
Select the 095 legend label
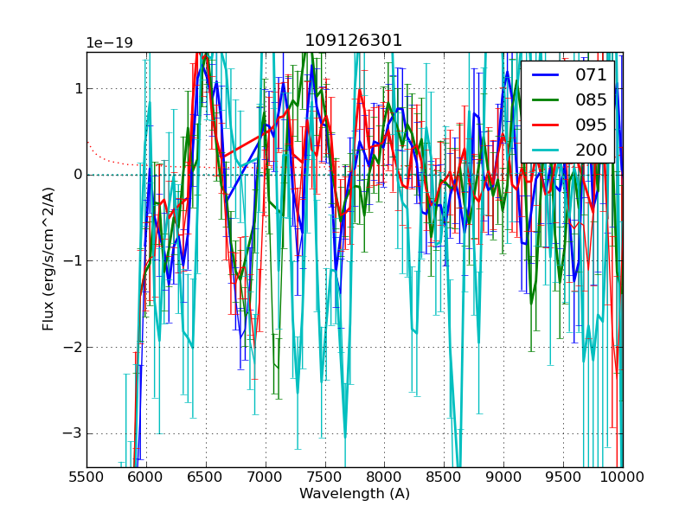591,125
